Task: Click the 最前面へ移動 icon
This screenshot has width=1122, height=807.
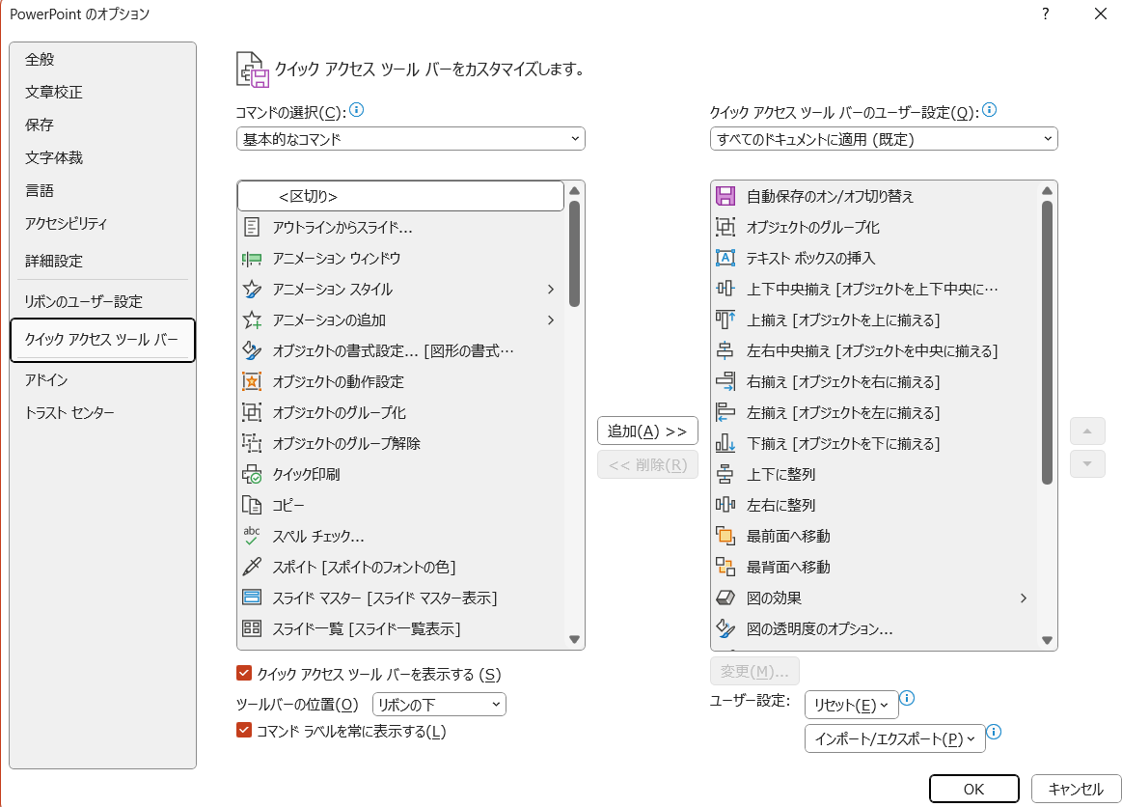Action: click(725, 536)
